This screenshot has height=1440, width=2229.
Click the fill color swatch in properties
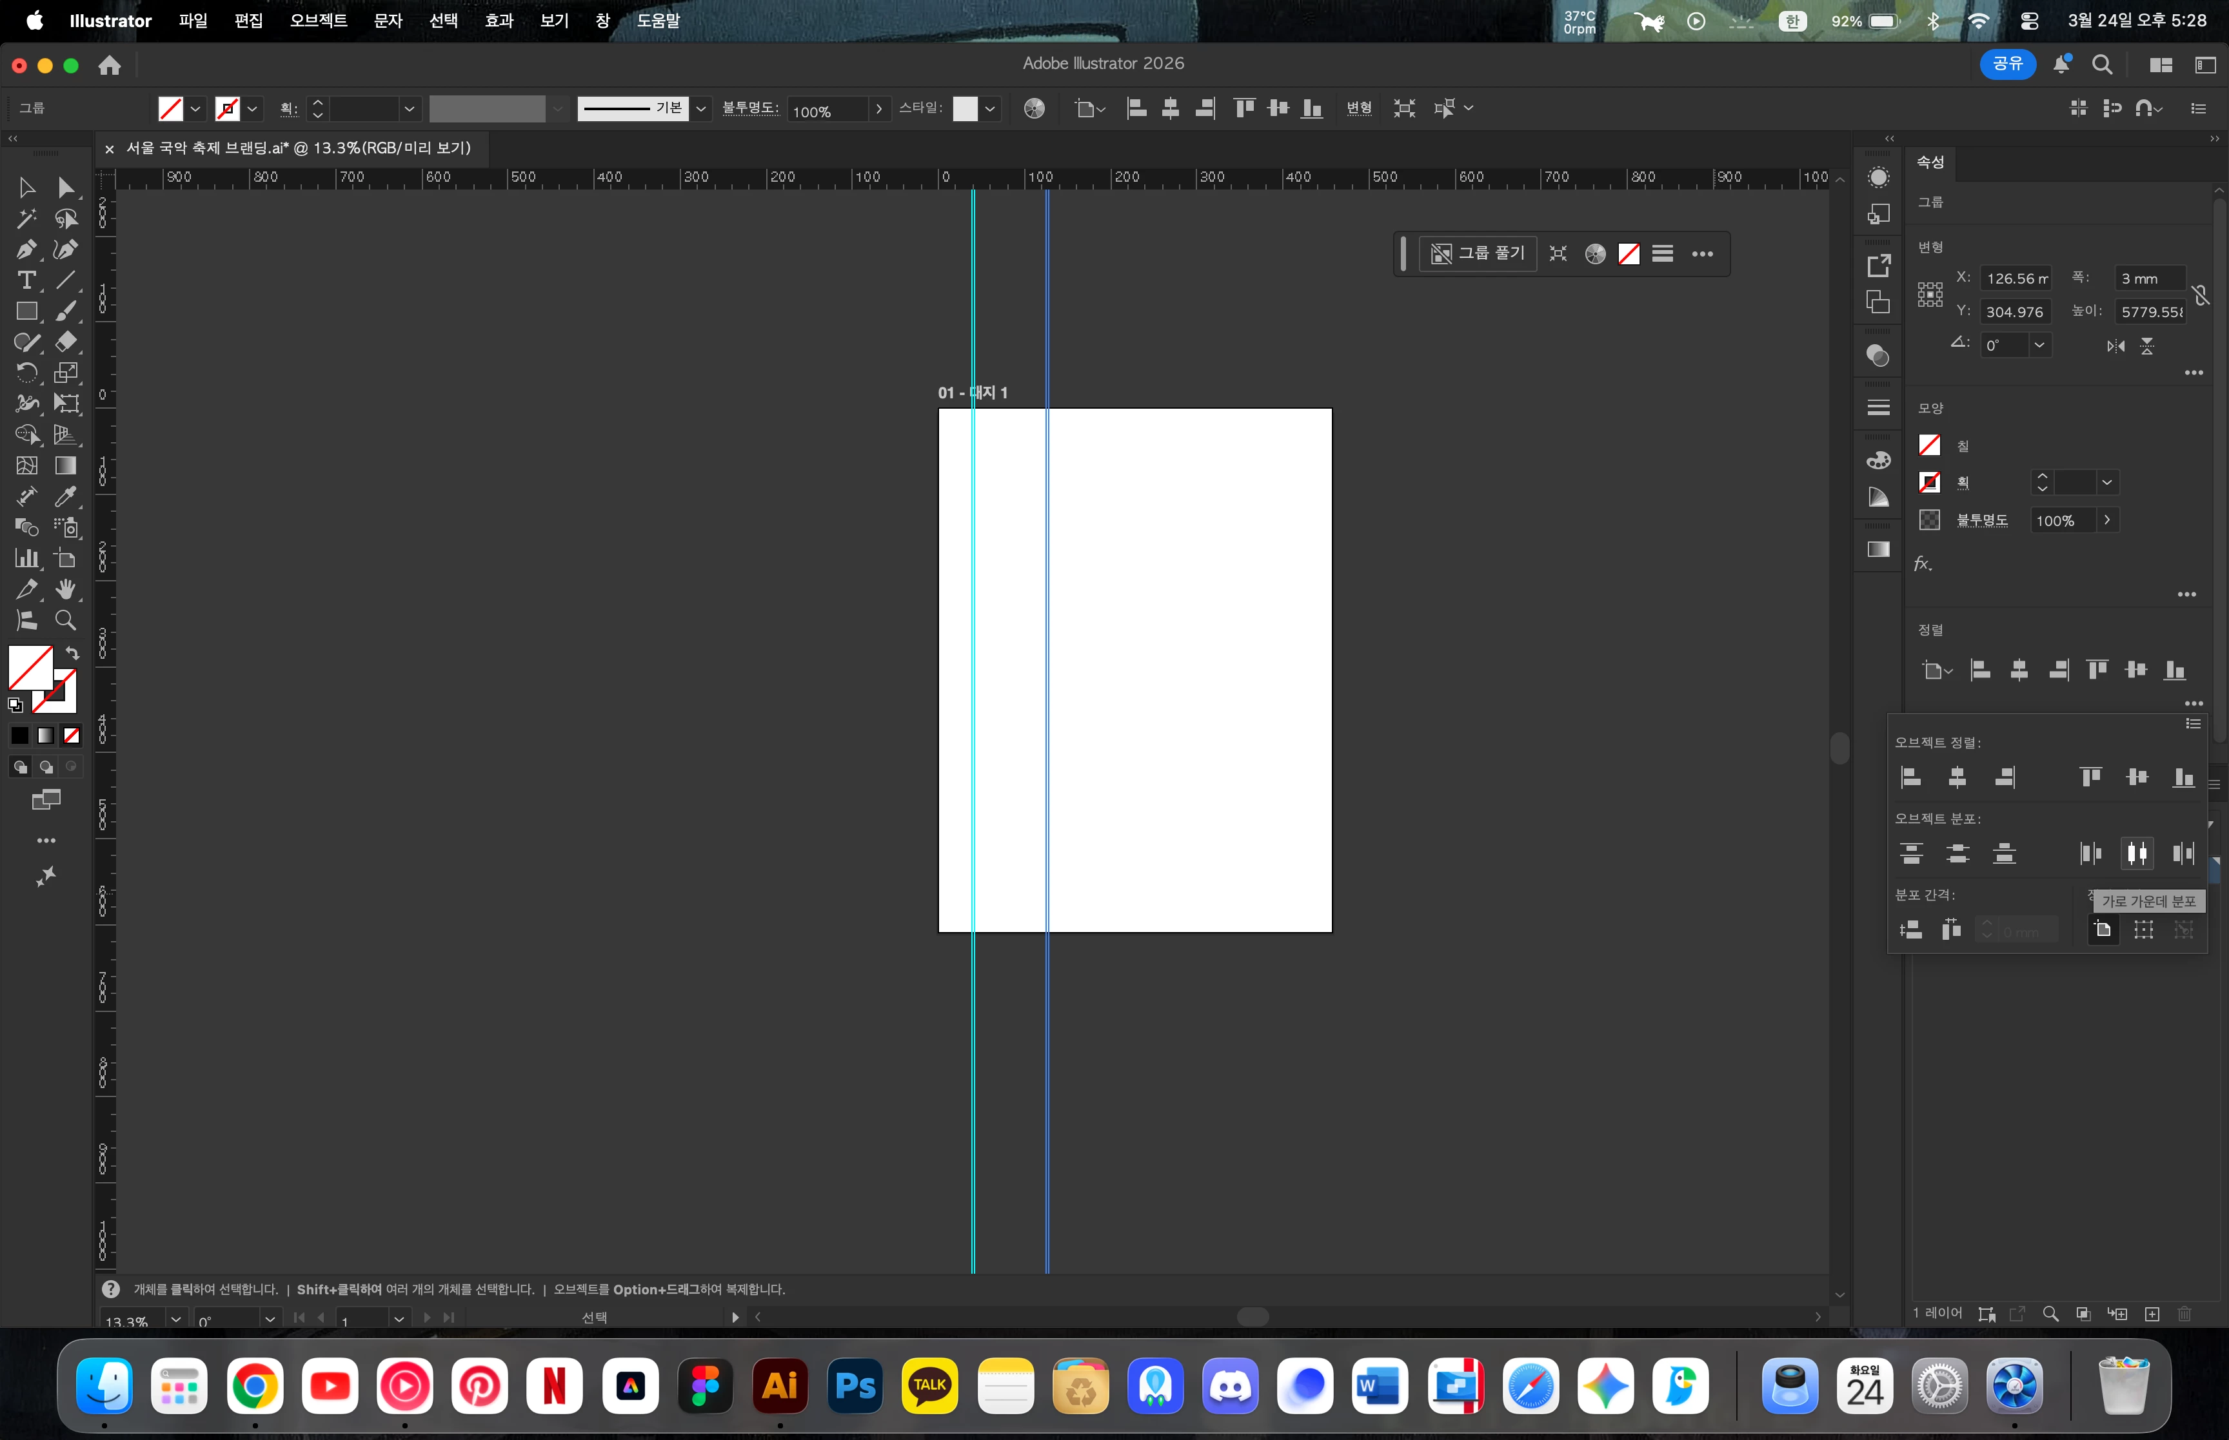(x=1930, y=446)
